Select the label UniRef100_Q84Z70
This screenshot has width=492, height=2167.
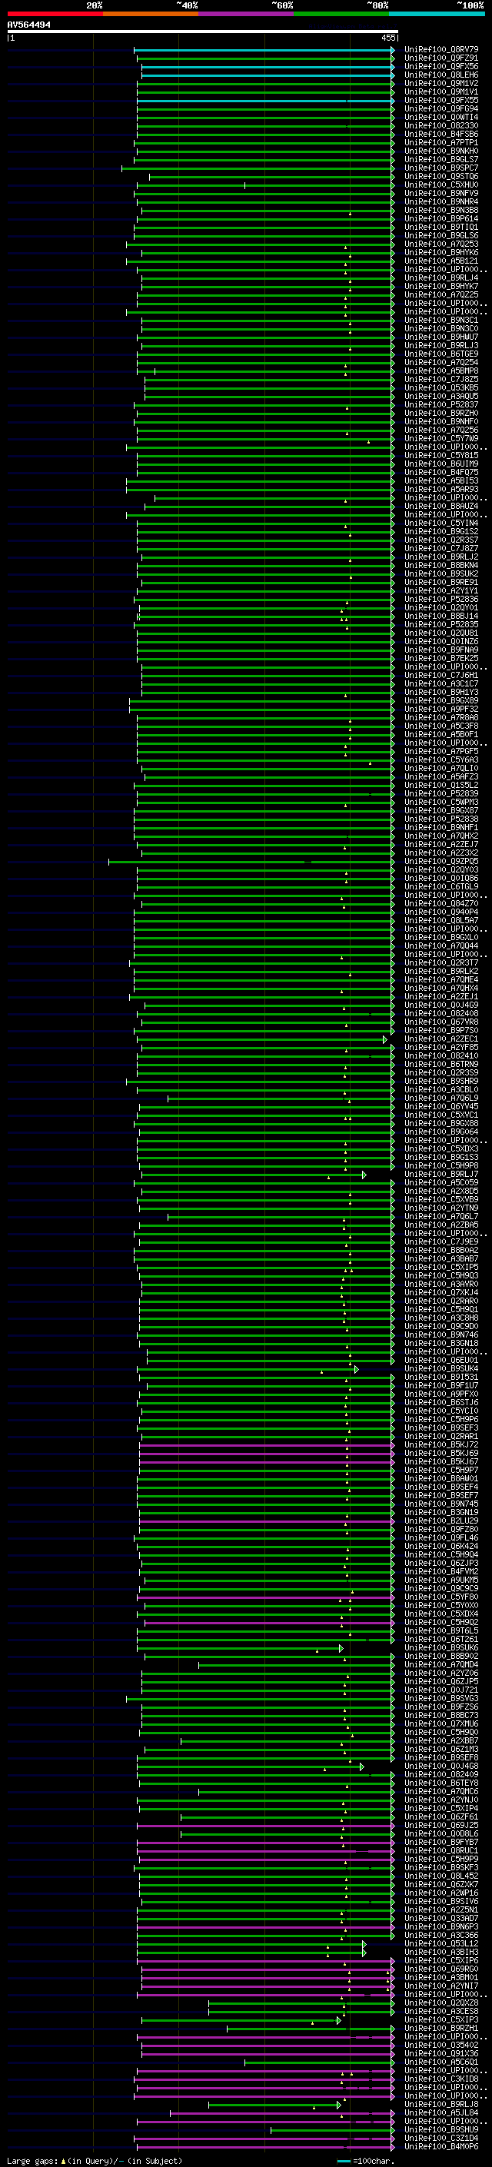click(x=440, y=903)
